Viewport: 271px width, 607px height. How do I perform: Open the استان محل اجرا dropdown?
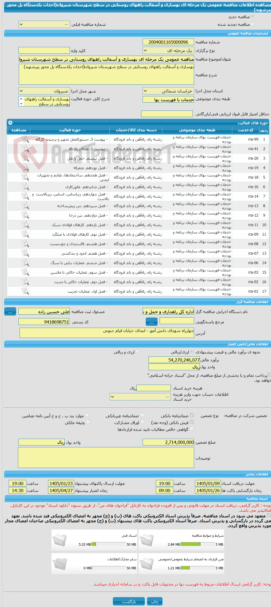[x=168, y=91]
